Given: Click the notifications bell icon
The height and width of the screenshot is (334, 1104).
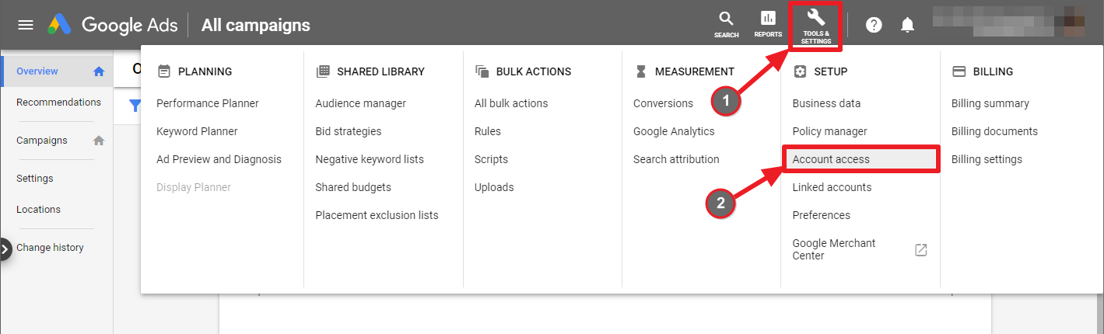Looking at the screenshot, I should (907, 25).
